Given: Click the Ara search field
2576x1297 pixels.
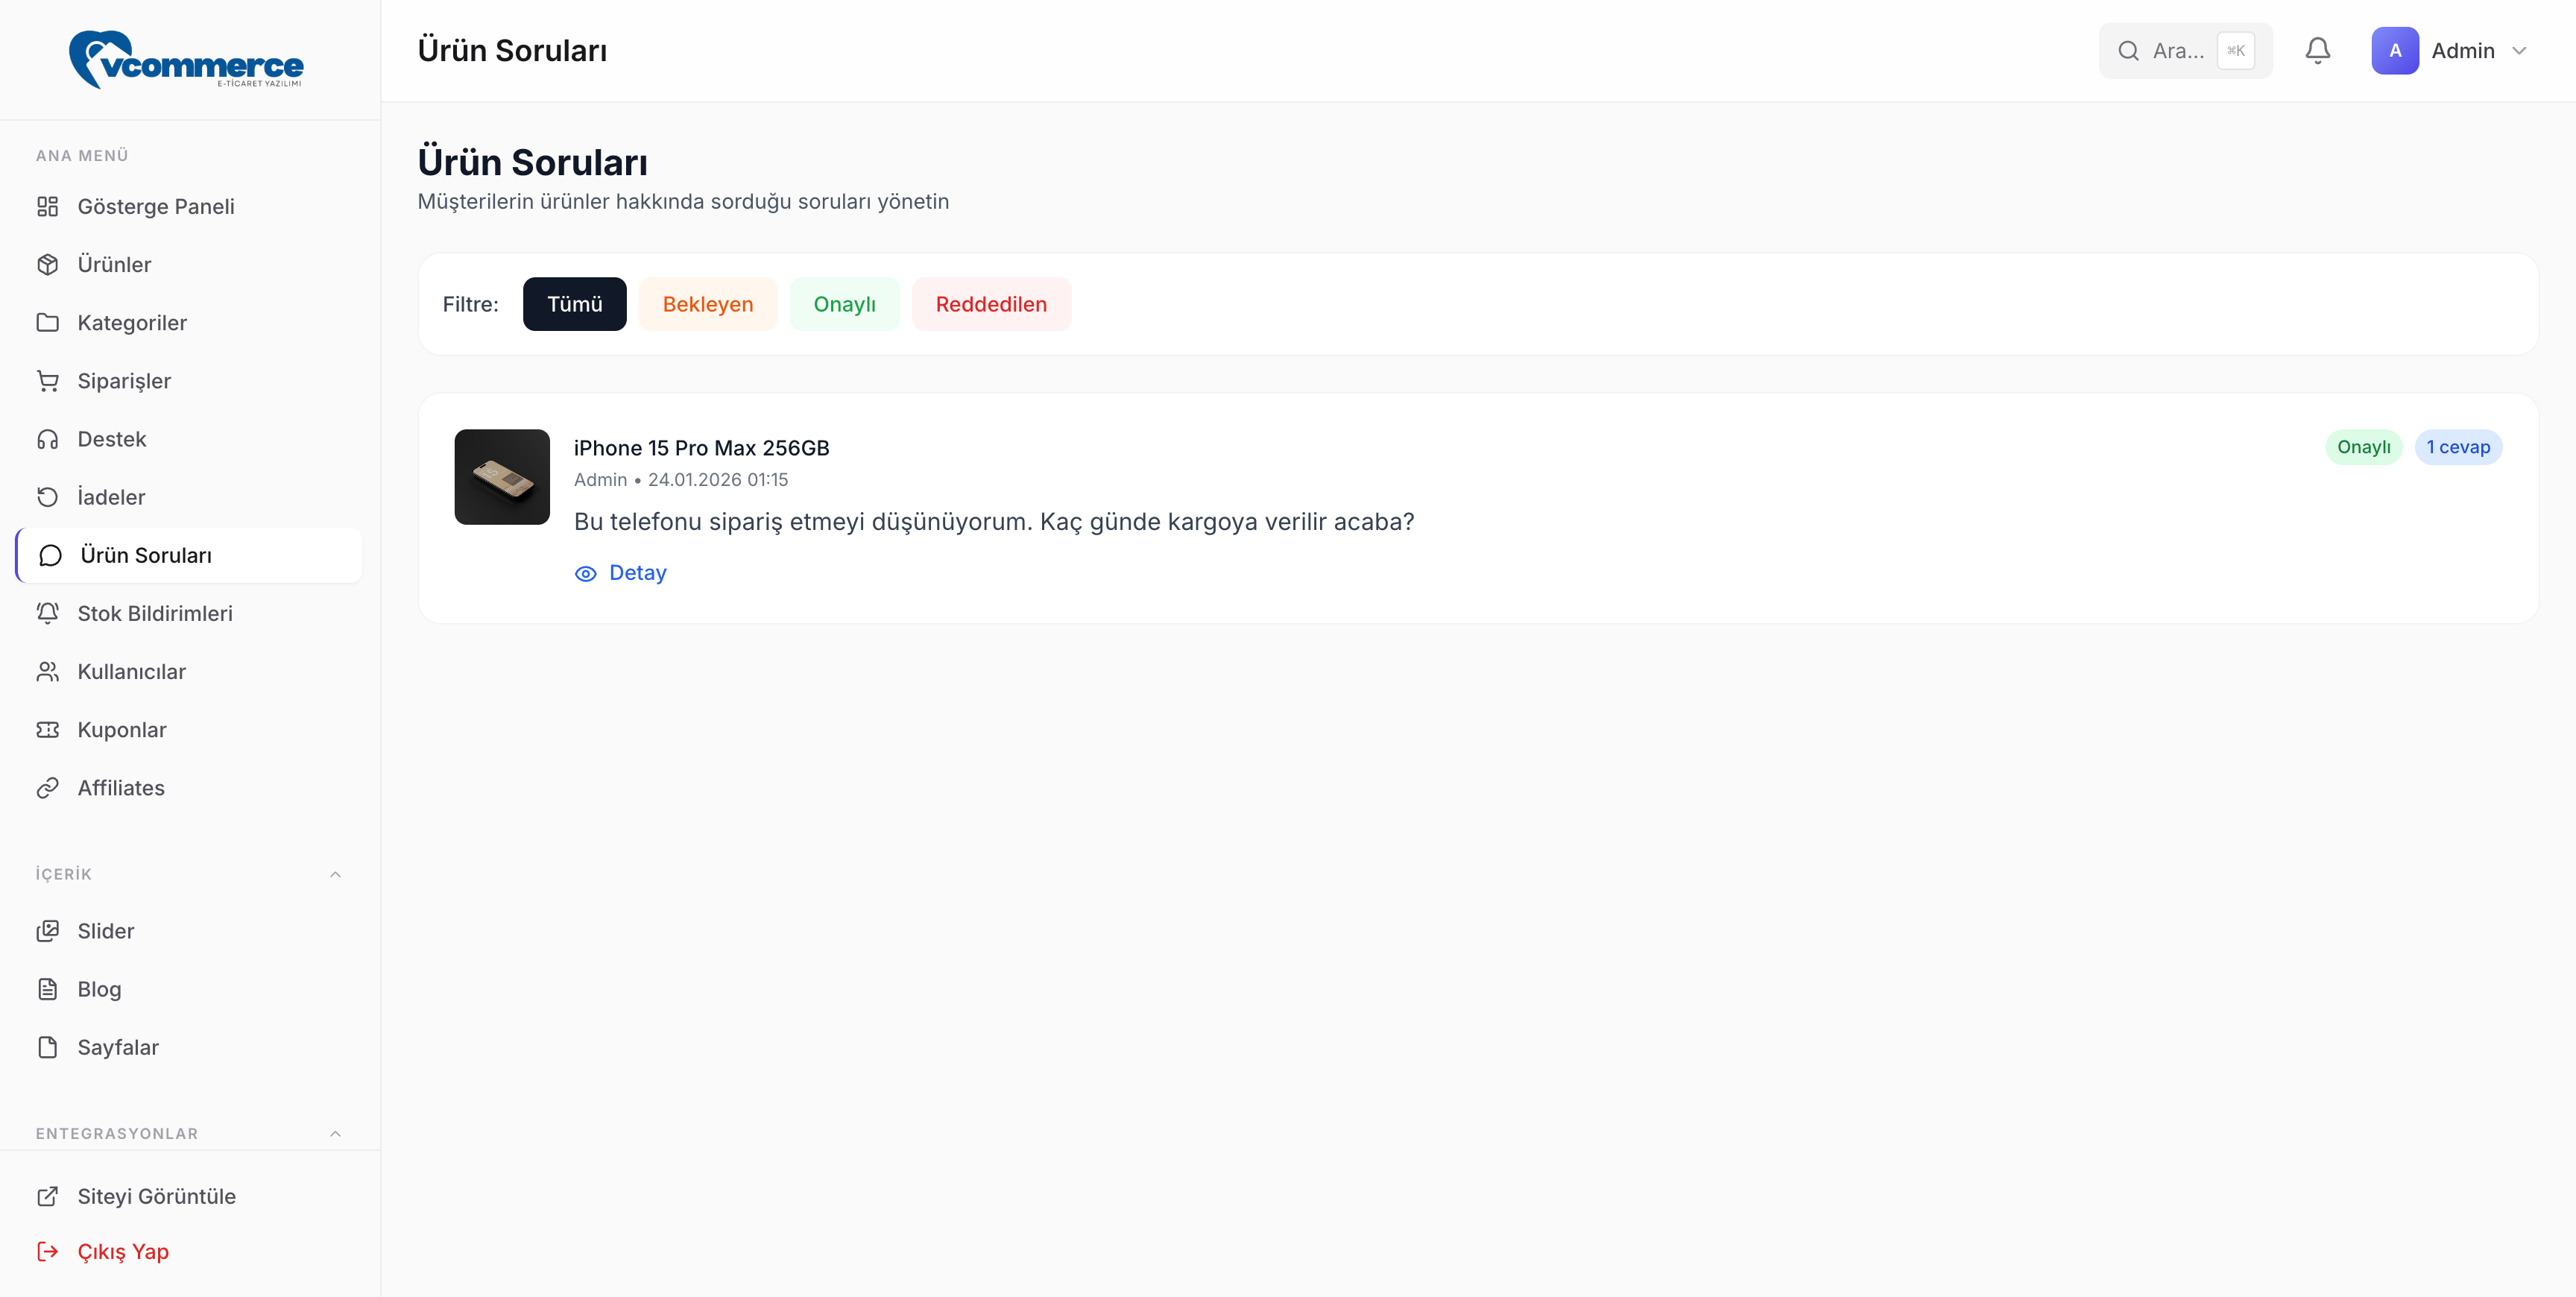Looking at the screenshot, I should [2176, 51].
